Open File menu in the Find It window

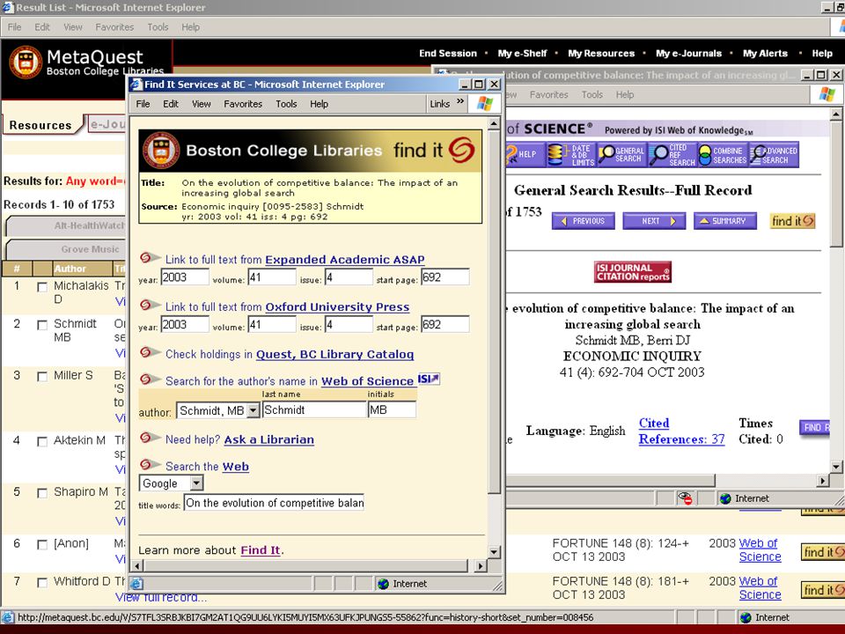(x=143, y=104)
